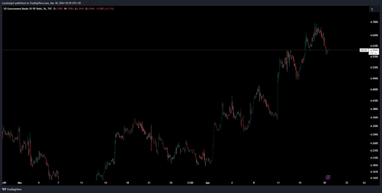Click the 14 date label on time axis
Viewport: 382px width, 193px height.
(105, 182)
